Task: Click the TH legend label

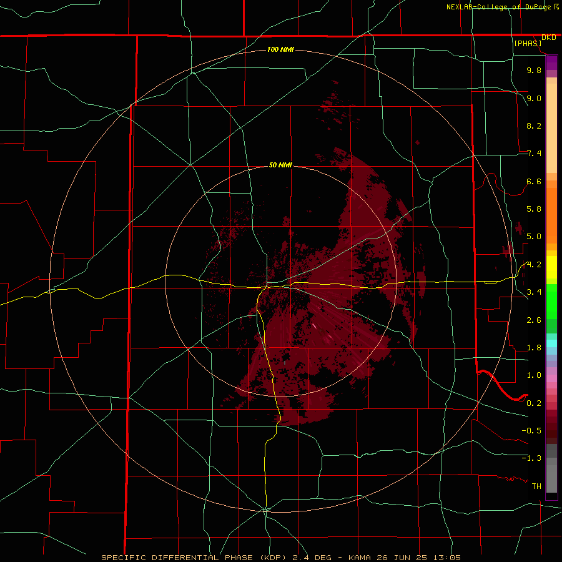Action: click(536, 486)
